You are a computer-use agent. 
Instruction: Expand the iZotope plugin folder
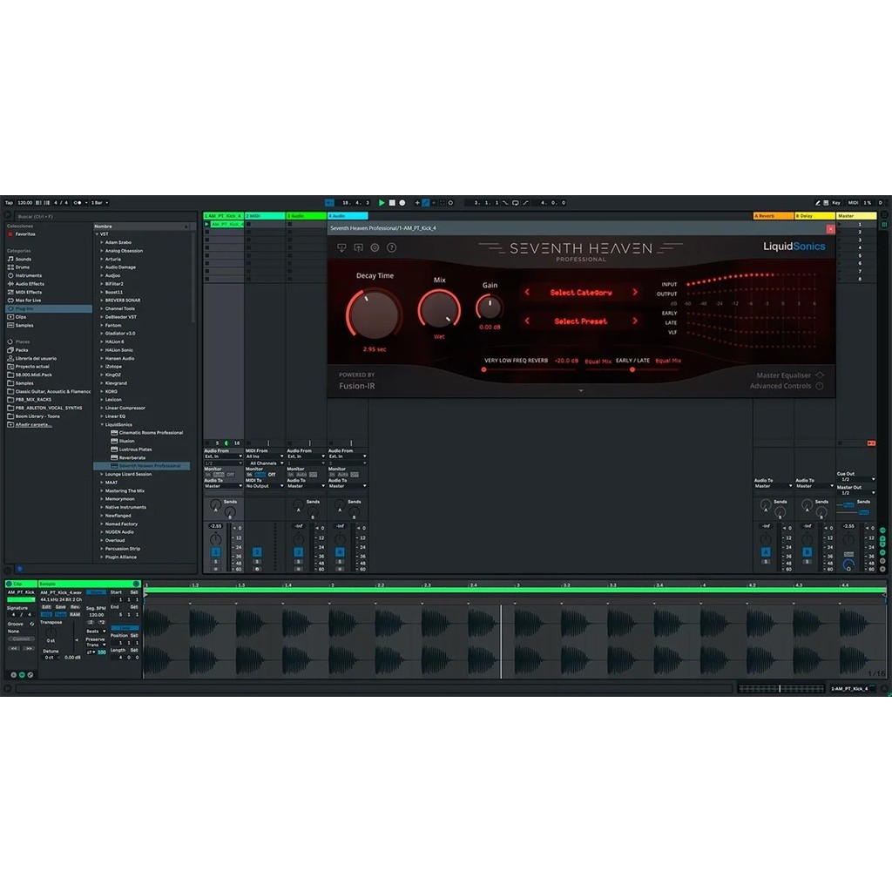[x=102, y=367]
